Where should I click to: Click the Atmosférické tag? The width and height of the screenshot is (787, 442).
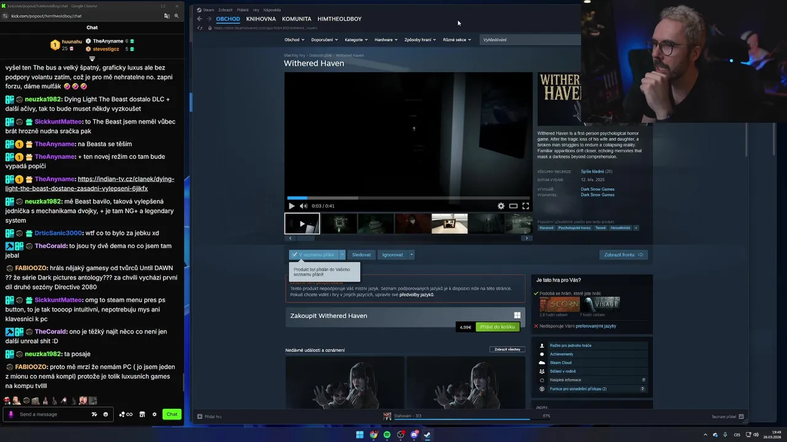point(620,228)
